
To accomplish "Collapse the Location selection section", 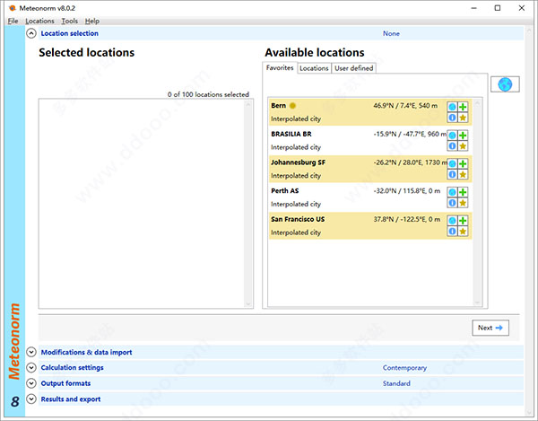I will point(31,33).
